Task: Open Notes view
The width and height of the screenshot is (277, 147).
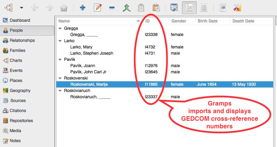Action: point(27,140)
